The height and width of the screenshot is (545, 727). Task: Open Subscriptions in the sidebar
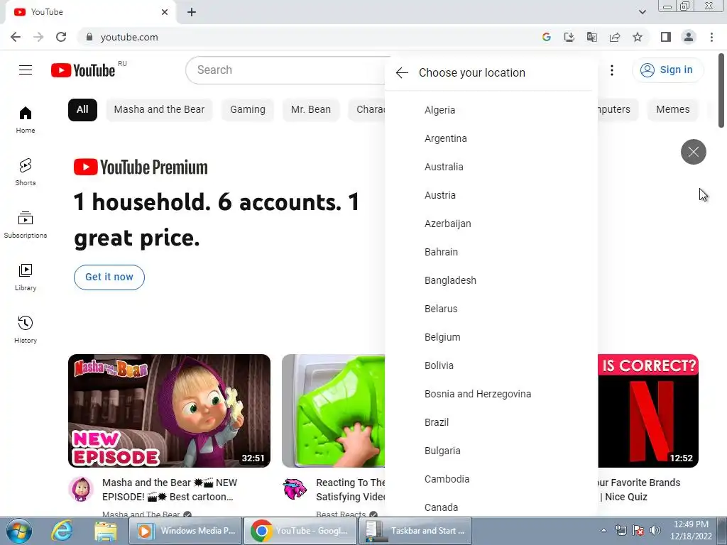[x=26, y=225]
